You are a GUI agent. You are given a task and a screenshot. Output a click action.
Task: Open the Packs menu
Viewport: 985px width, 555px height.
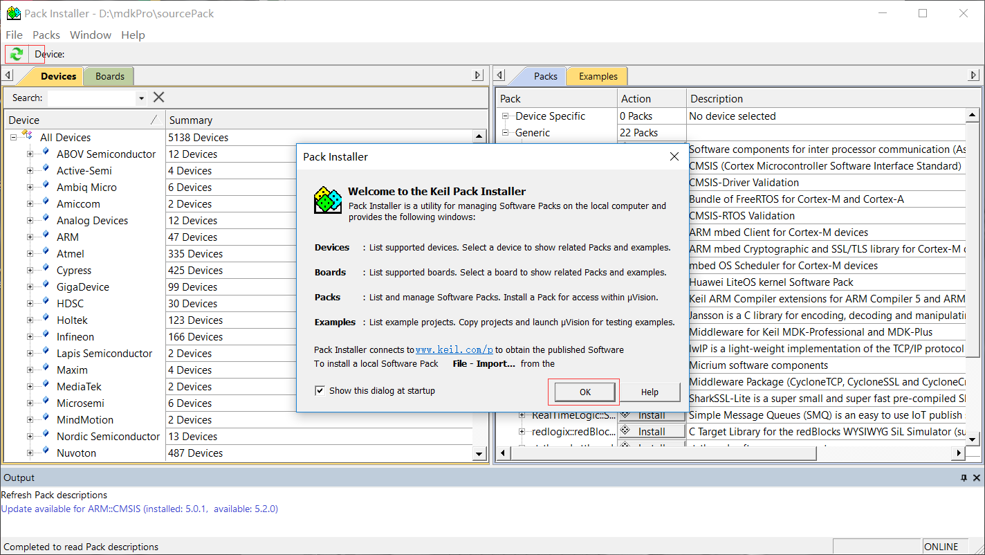tap(46, 35)
